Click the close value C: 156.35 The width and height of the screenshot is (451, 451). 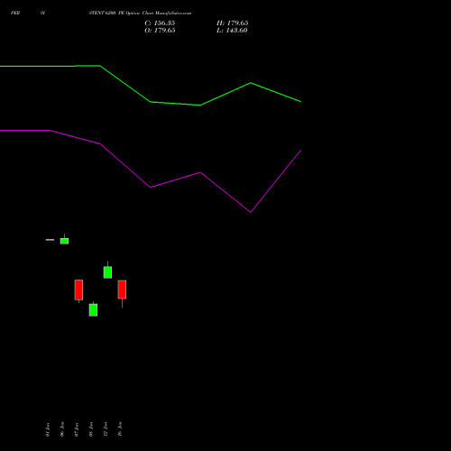coord(160,23)
